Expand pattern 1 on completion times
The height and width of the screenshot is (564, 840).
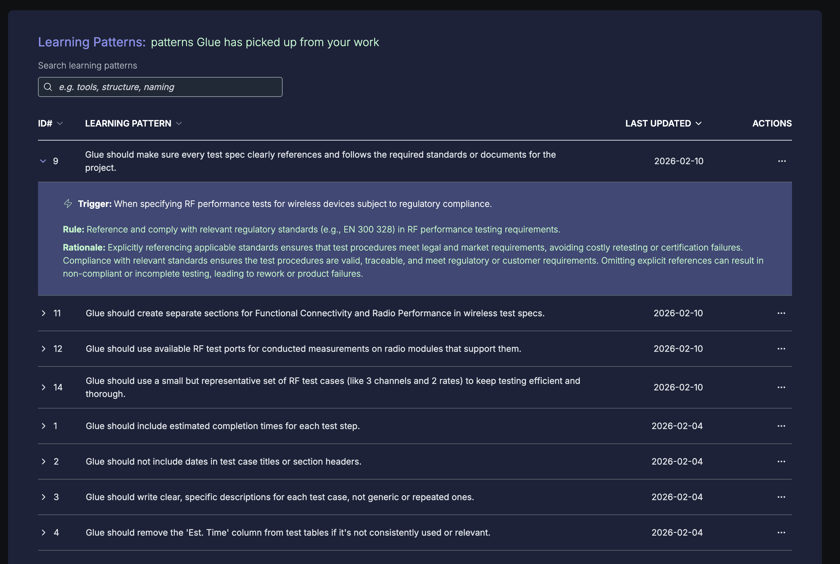(44, 426)
